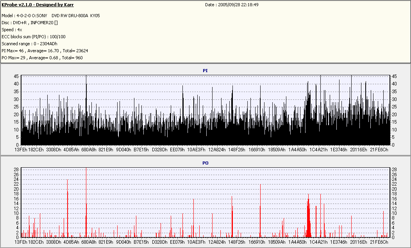Click the PO chart title
Viewport: 411px width, 248px height.
pyautogui.click(x=205, y=163)
